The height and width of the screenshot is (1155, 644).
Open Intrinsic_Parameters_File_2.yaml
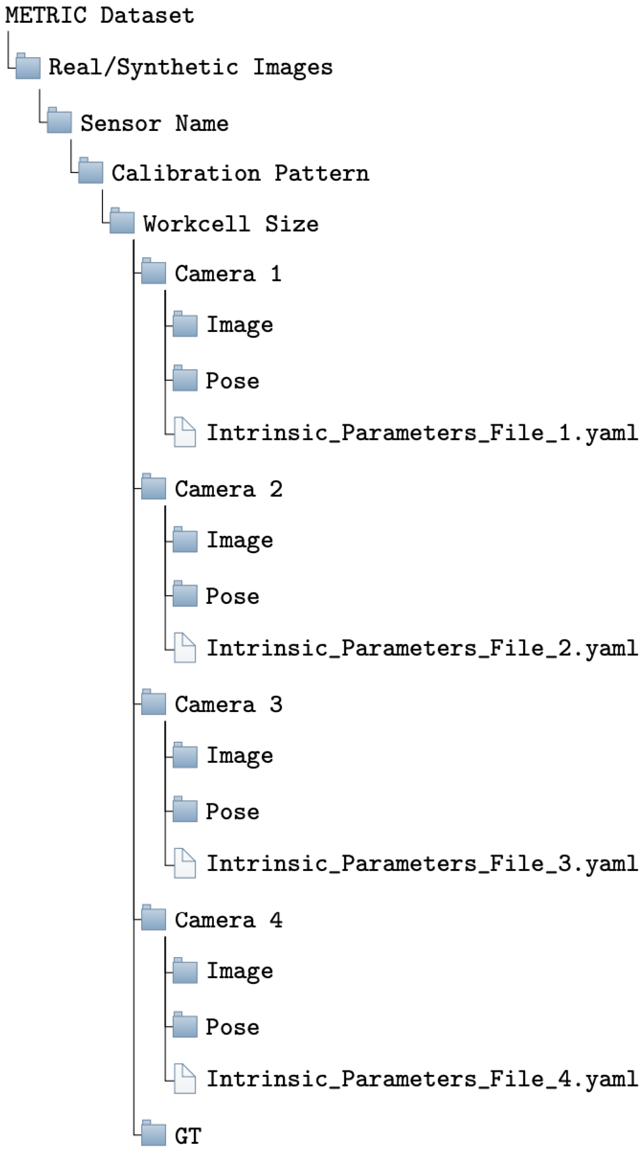(422, 648)
